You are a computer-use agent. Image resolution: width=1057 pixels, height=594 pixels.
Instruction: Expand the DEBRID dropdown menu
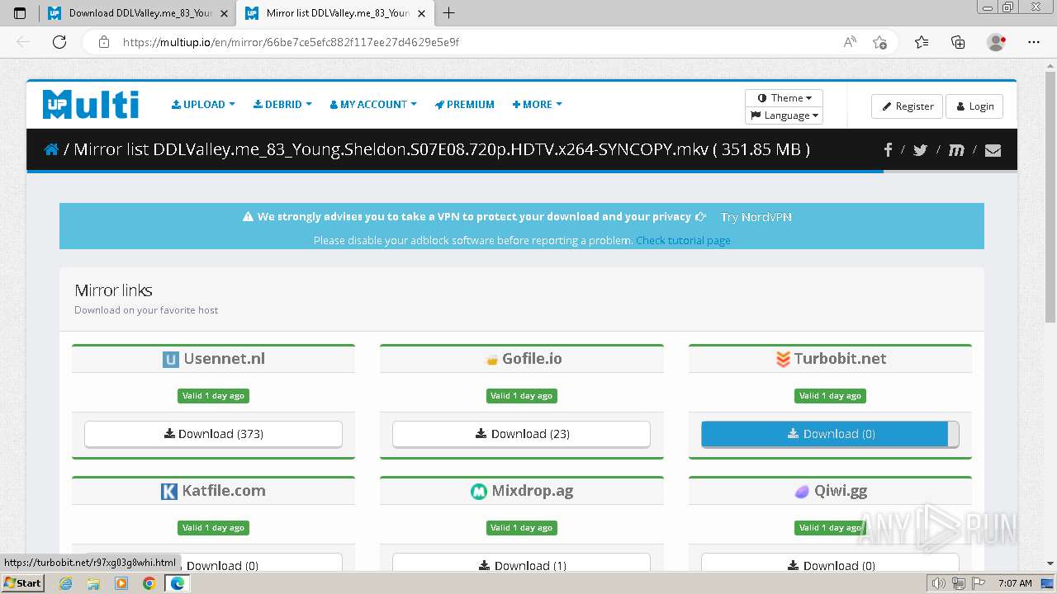click(x=282, y=105)
